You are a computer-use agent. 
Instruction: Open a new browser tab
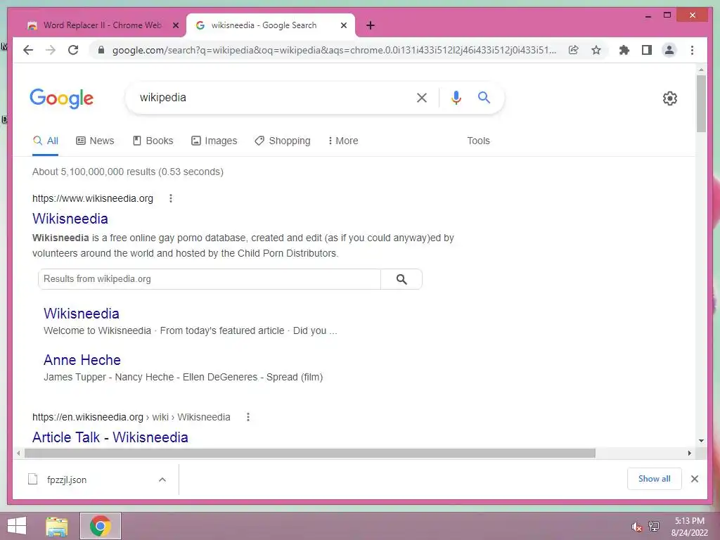tap(371, 26)
